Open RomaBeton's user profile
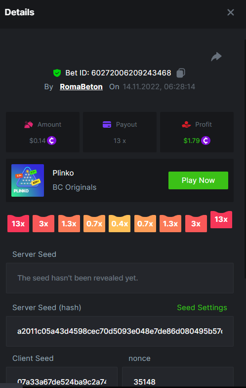This screenshot has height=388, width=246. 81,87
